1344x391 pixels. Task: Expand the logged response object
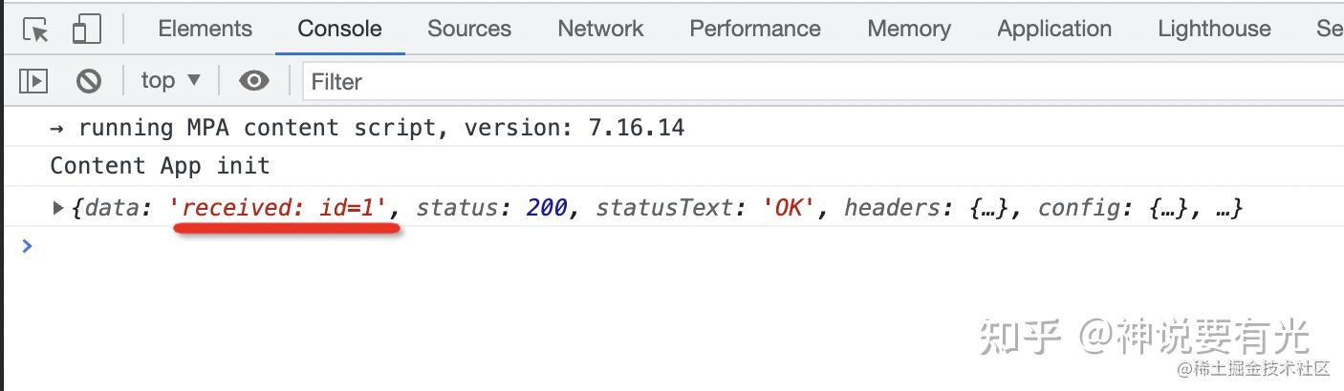pyautogui.click(x=58, y=207)
